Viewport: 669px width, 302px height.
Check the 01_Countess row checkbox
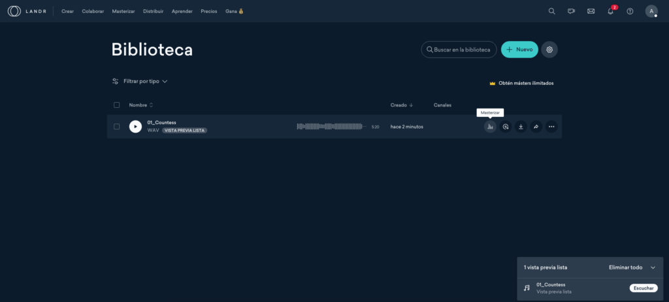117,127
